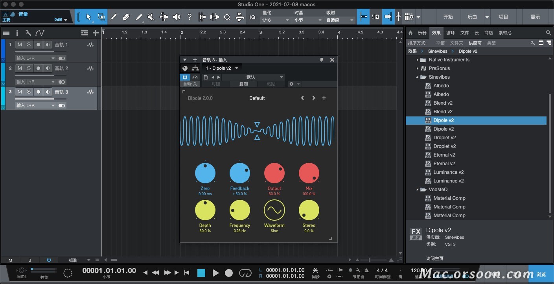Solo track 音轨 2
The width and height of the screenshot is (554, 284).
(29, 68)
